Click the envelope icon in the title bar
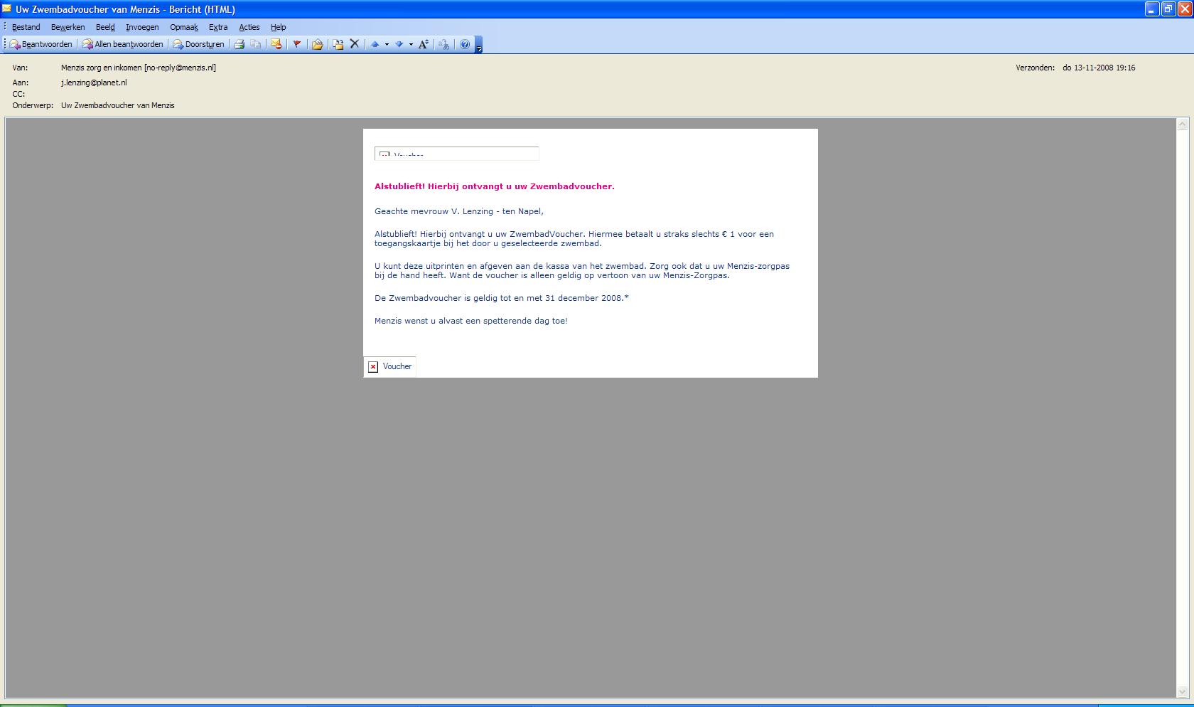Viewport: 1194px width, 707px height. click(x=7, y=9)
